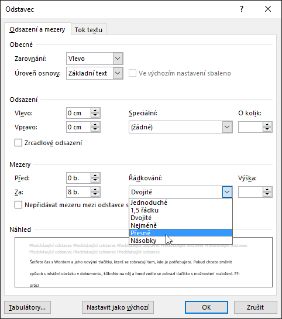This screenshot has height=319, width=282.
Task: Choose Nejméně line spacing option
Action: pos(181,225)
